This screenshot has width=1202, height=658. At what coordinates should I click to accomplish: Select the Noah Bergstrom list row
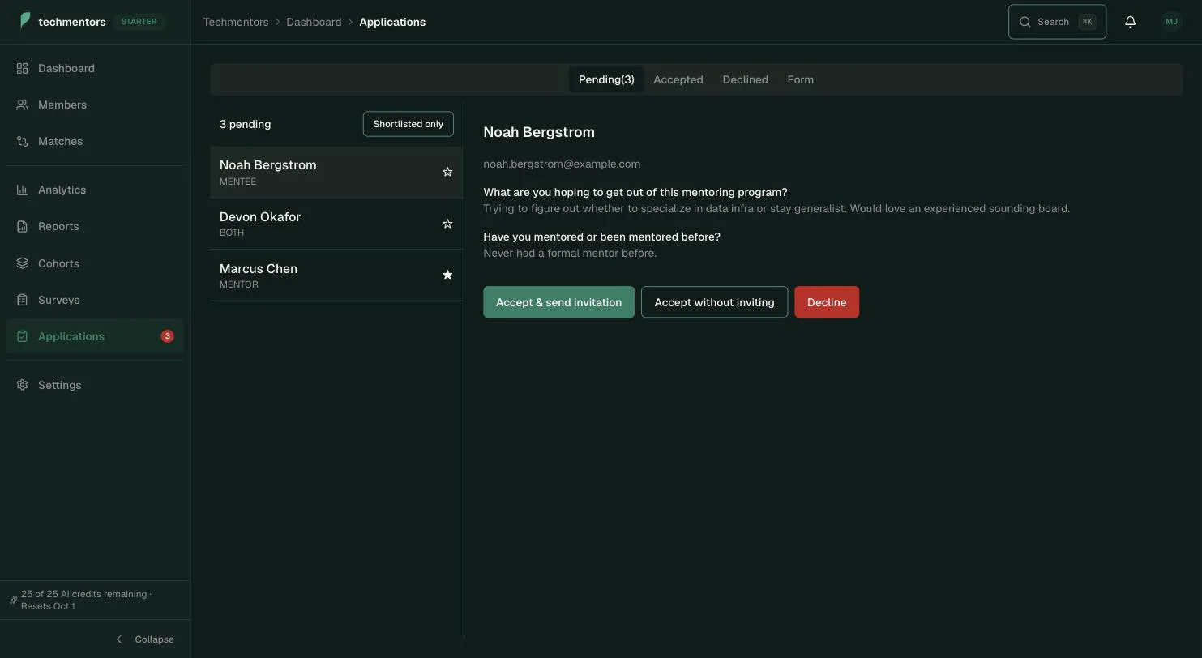tap(336, 172)
